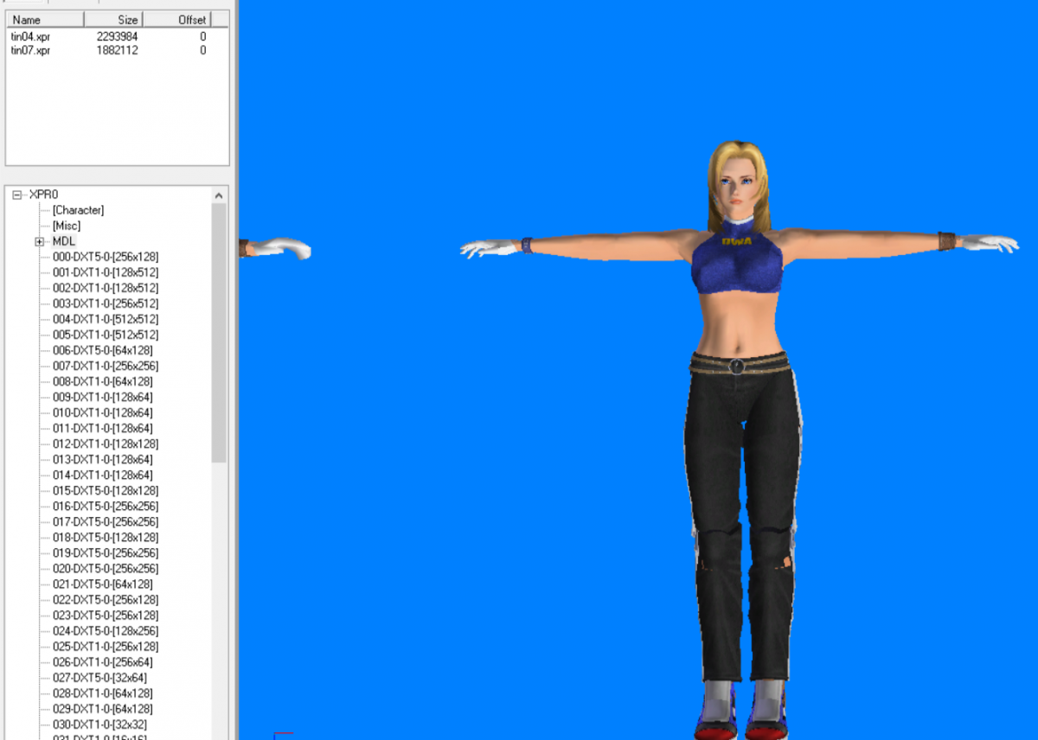1038x740 pixels.
Task: Select texture 027-DXT5-0-[32x64]
Action: point(99,678)
